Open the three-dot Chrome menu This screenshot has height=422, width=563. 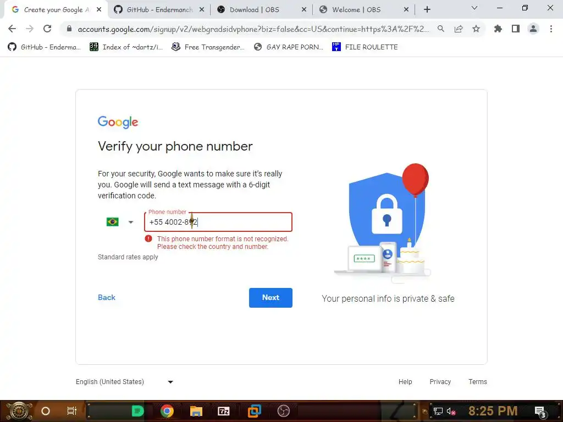point(551,29)
